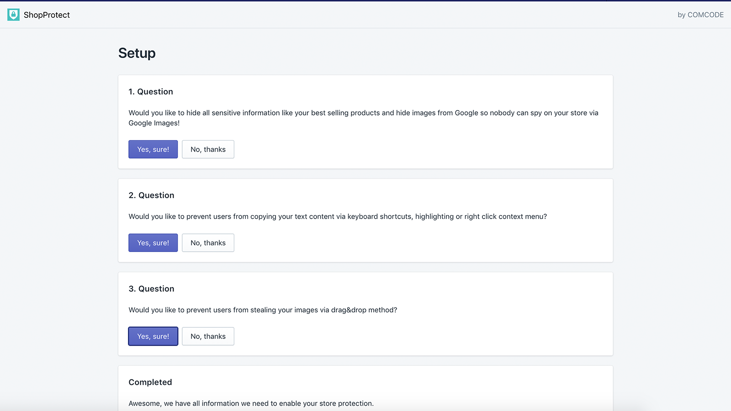Click the completion message text
This screenshot has width=731, height=411.
(251, 403)
